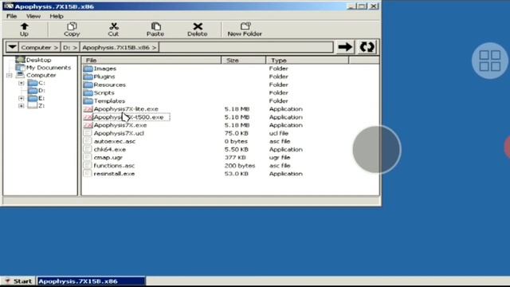510x287 pixels.
Task: Click the empty address input field
Action: 246,48
